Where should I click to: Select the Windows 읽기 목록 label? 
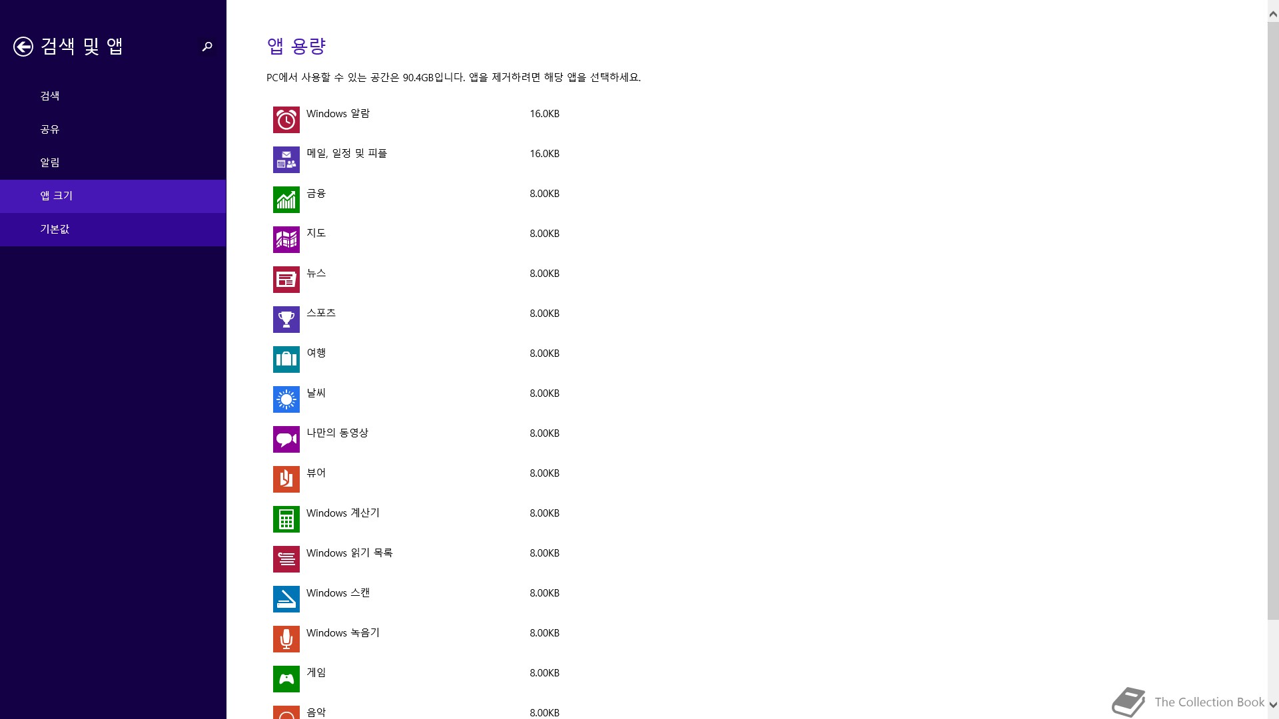[x=350, y=553]
